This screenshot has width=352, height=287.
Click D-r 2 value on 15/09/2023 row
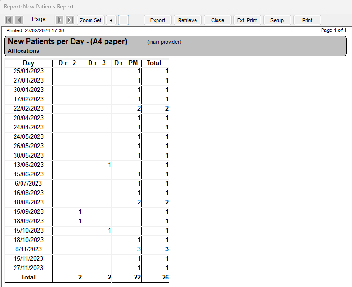pyautogui.click(x=80, y=212)
